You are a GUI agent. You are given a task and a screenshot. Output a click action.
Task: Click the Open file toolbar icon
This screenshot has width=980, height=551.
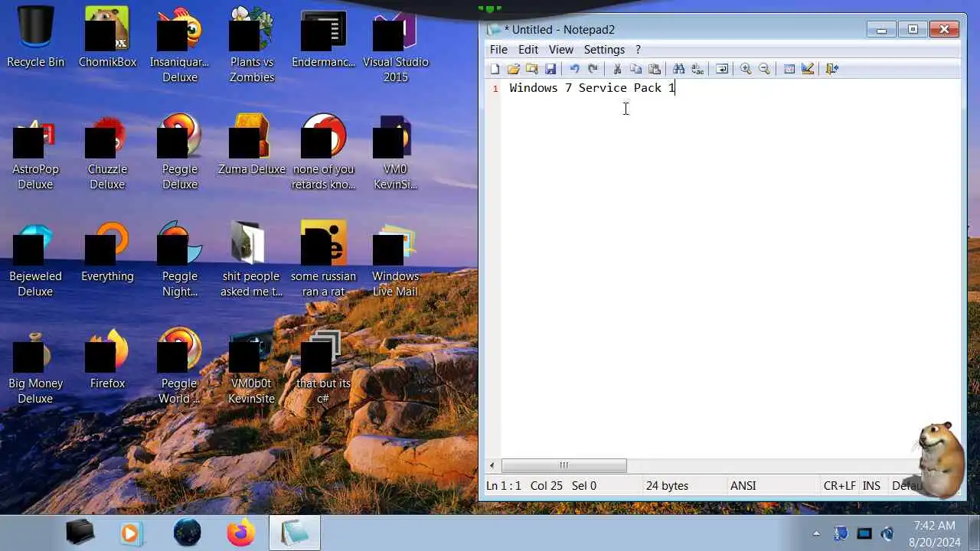(514, 69)
